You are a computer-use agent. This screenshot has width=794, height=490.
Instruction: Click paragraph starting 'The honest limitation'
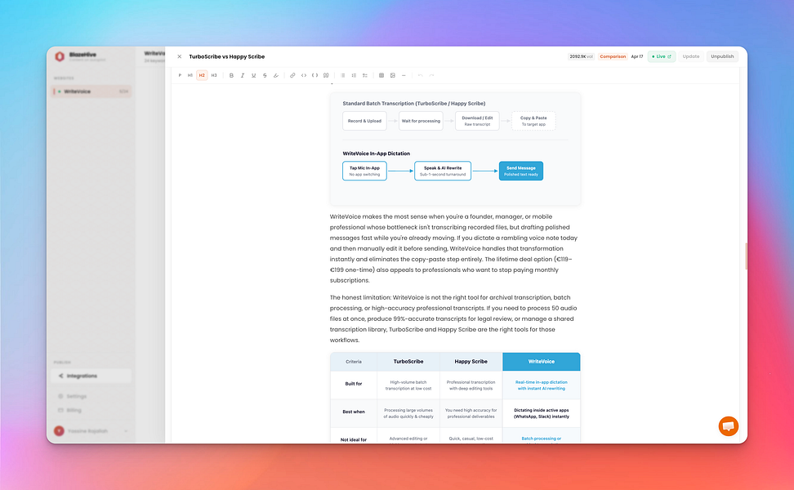[x=453, y=318]
